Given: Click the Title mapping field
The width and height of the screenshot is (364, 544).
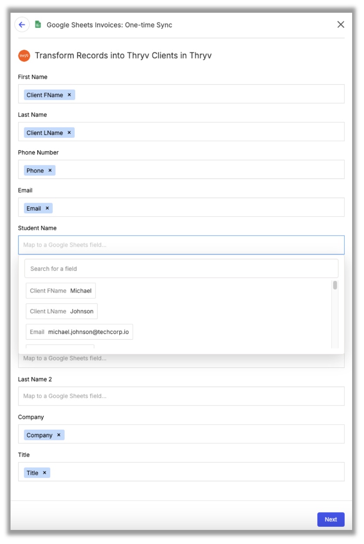Looking at the screenshot, I should pos(181,472).
